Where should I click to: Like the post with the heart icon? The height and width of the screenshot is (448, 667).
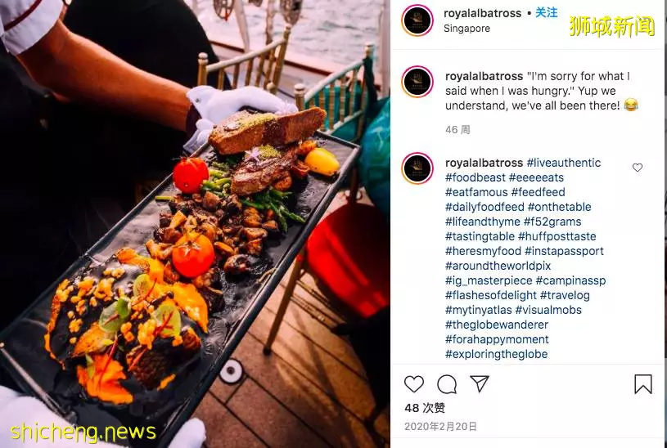click(x=413, y=384)
